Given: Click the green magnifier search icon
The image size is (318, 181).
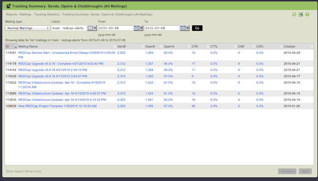Looking at the screenshot, I should pyautogui.click(x=294, y=14).
